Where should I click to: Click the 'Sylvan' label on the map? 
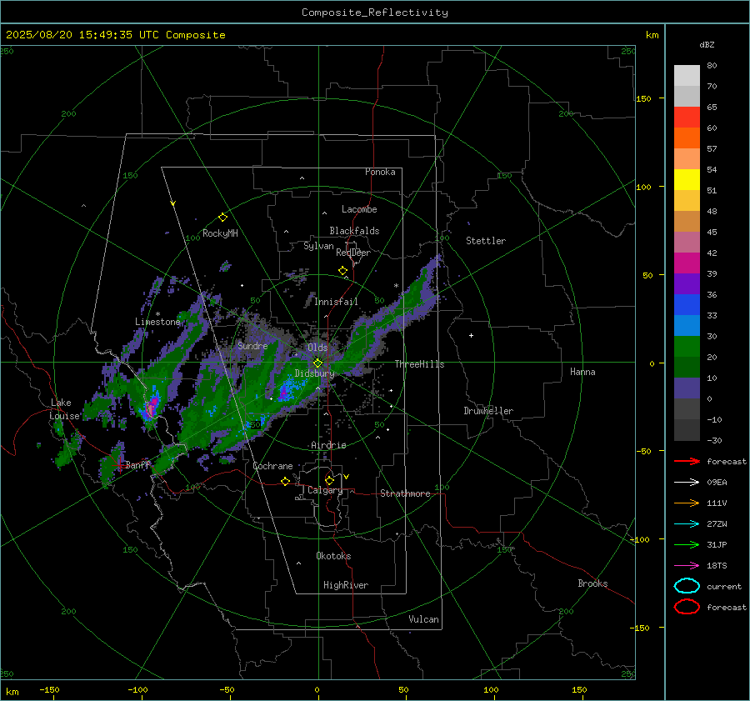click(x=318, y=246)
